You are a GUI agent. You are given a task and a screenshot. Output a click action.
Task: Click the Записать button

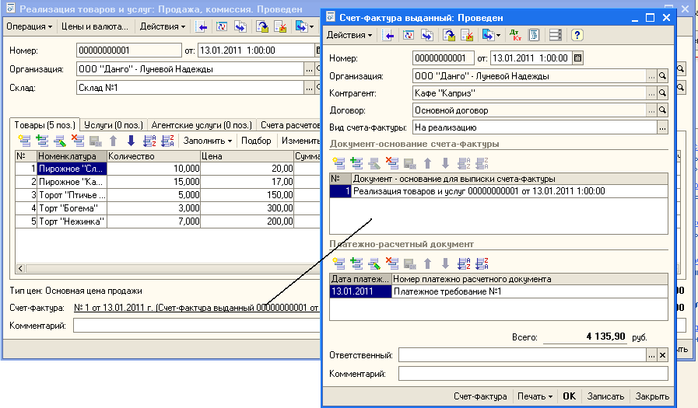point(605,396)
